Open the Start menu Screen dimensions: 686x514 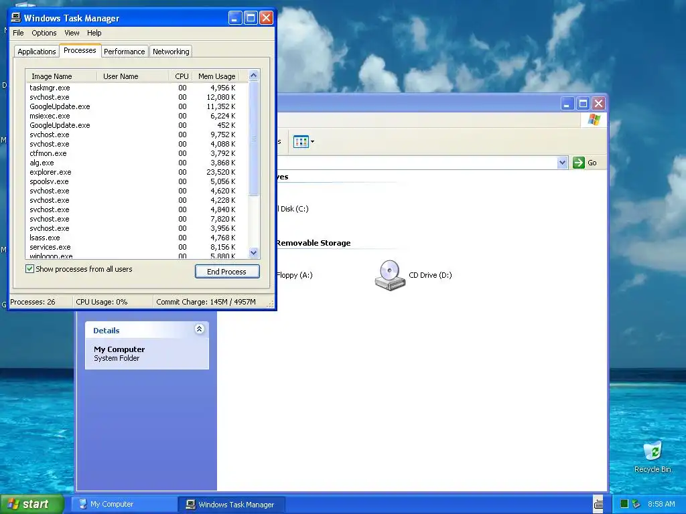coord(31,505)
